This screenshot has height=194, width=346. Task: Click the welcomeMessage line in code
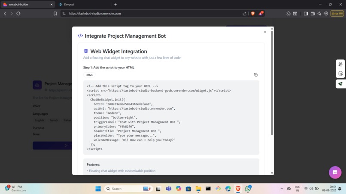click(x=134, y=140)
